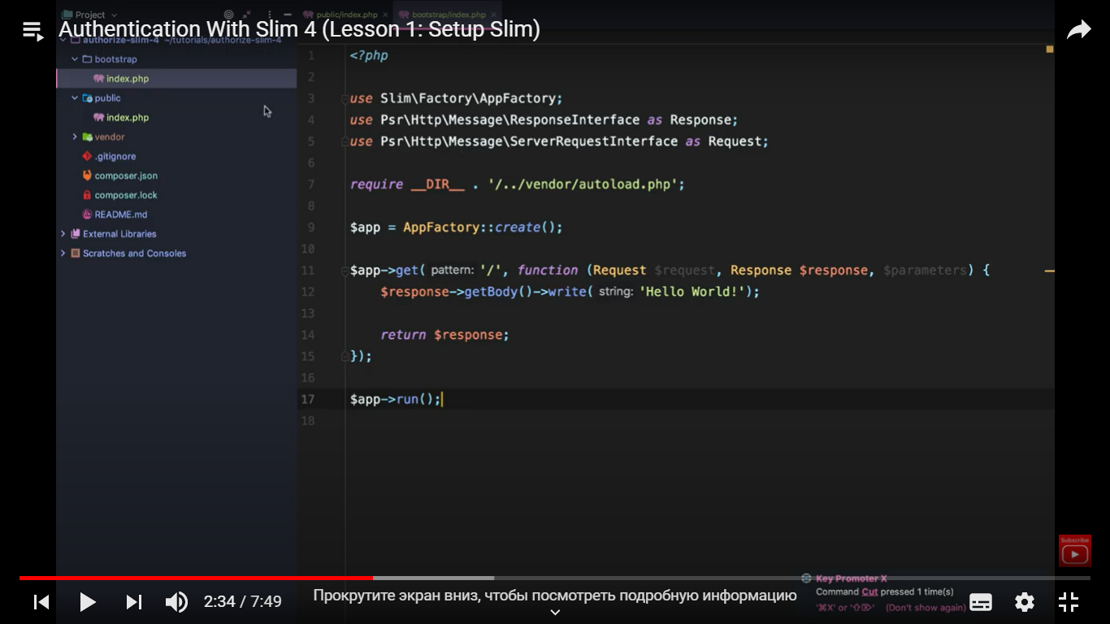The image size is (1110, 624).
Task: Click the red video progress bar
Action: click(195, 578)
